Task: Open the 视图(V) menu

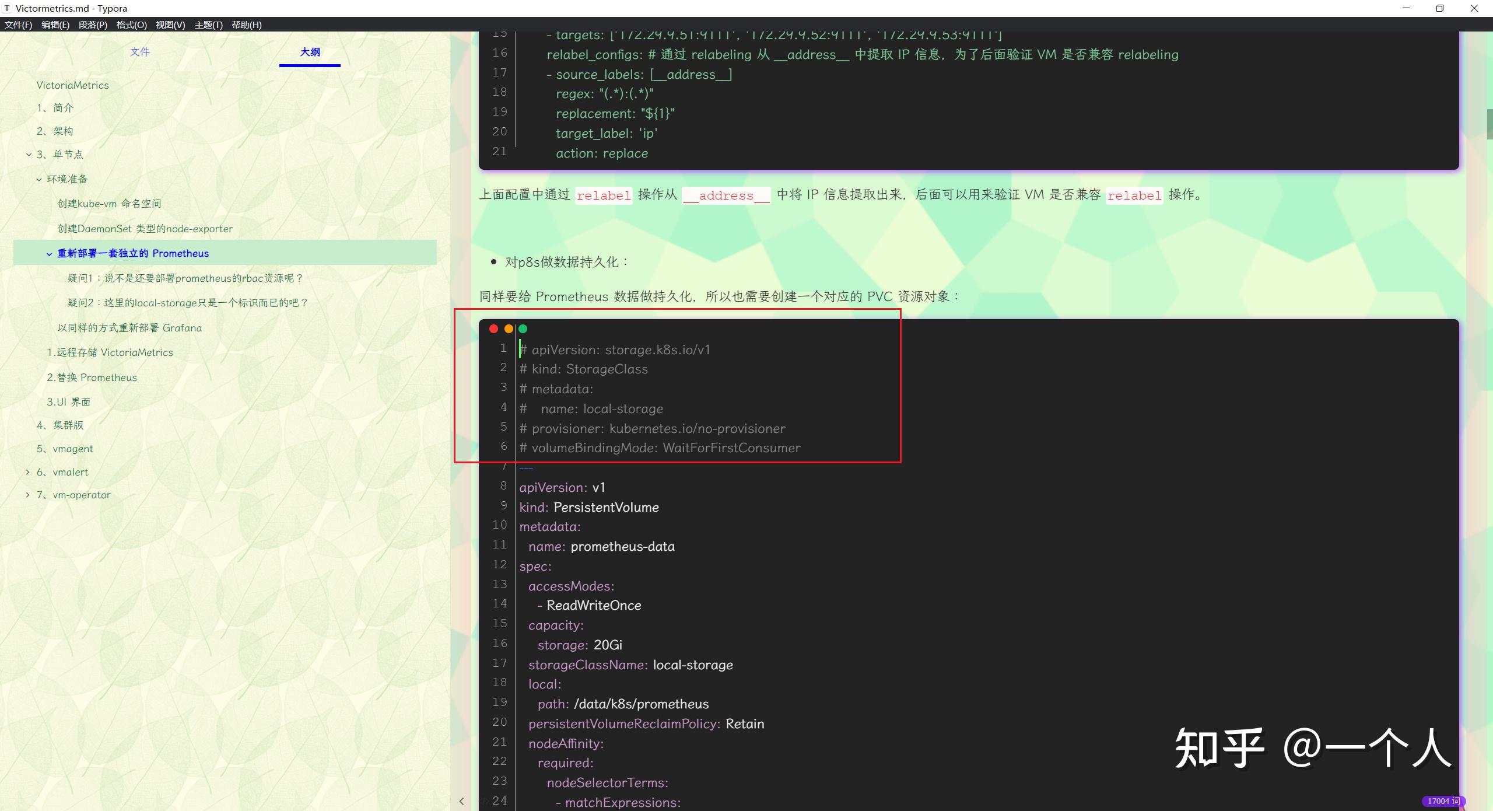Action: click(170, 25)
